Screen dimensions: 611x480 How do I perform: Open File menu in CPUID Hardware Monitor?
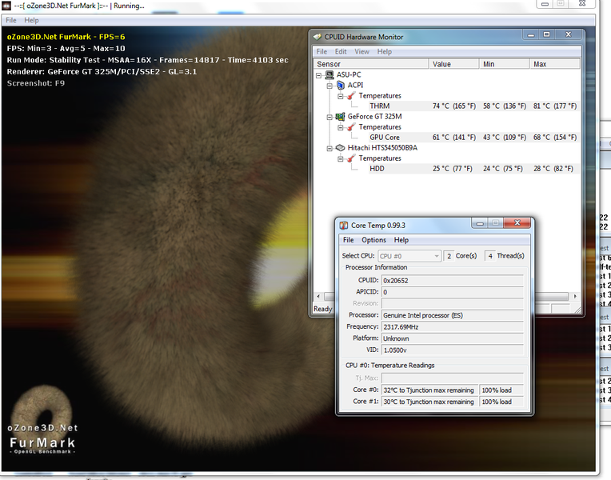[321, 51]
